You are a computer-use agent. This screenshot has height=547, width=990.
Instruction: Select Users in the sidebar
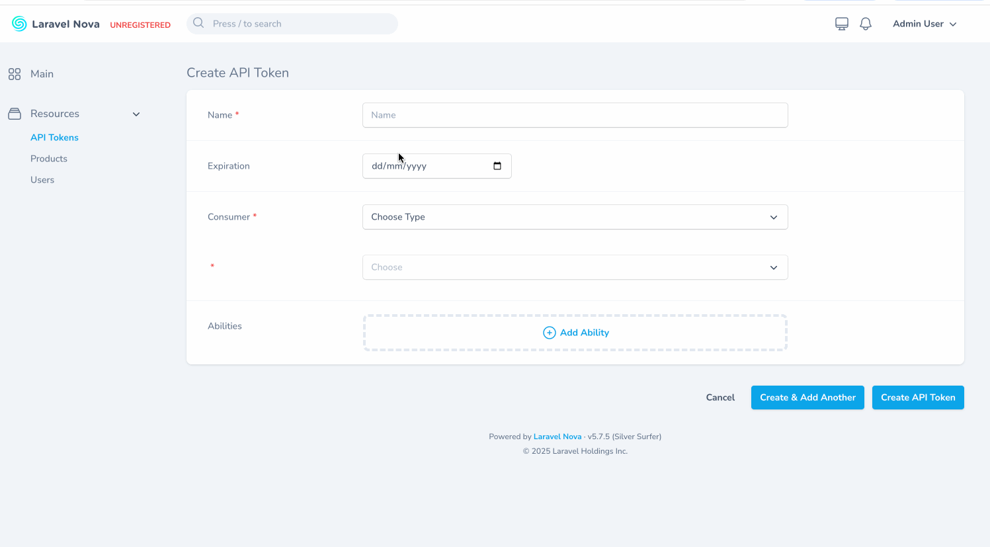click(x=42, y=179)
